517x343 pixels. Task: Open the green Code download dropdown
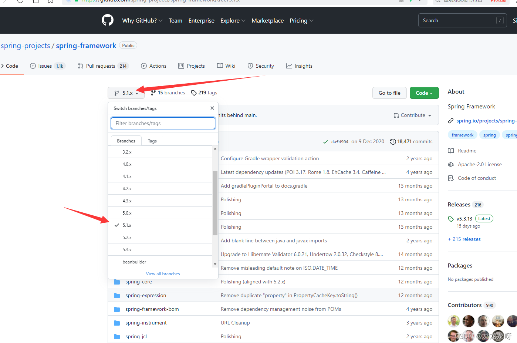point(424,93)
